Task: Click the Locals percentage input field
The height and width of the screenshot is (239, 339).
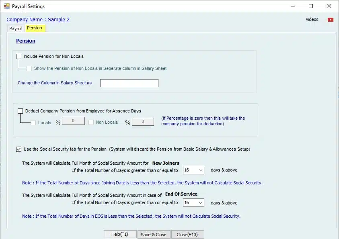Action: (x=73, y=121)
